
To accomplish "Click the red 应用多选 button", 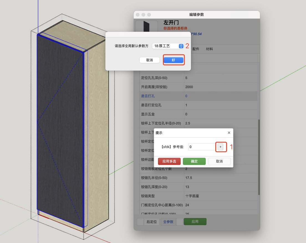I will [169, 161].
